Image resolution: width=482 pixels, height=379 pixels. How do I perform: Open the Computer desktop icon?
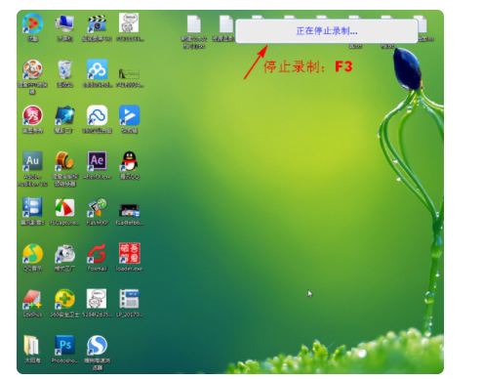[64, 24]
